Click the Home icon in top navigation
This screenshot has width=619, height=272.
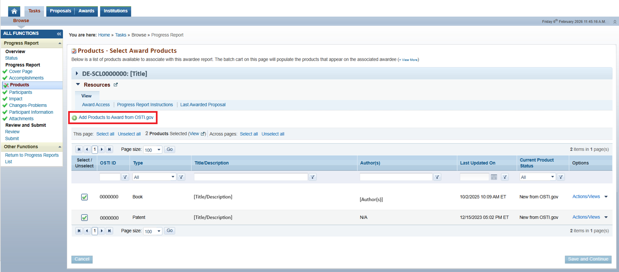coord(14,11)
